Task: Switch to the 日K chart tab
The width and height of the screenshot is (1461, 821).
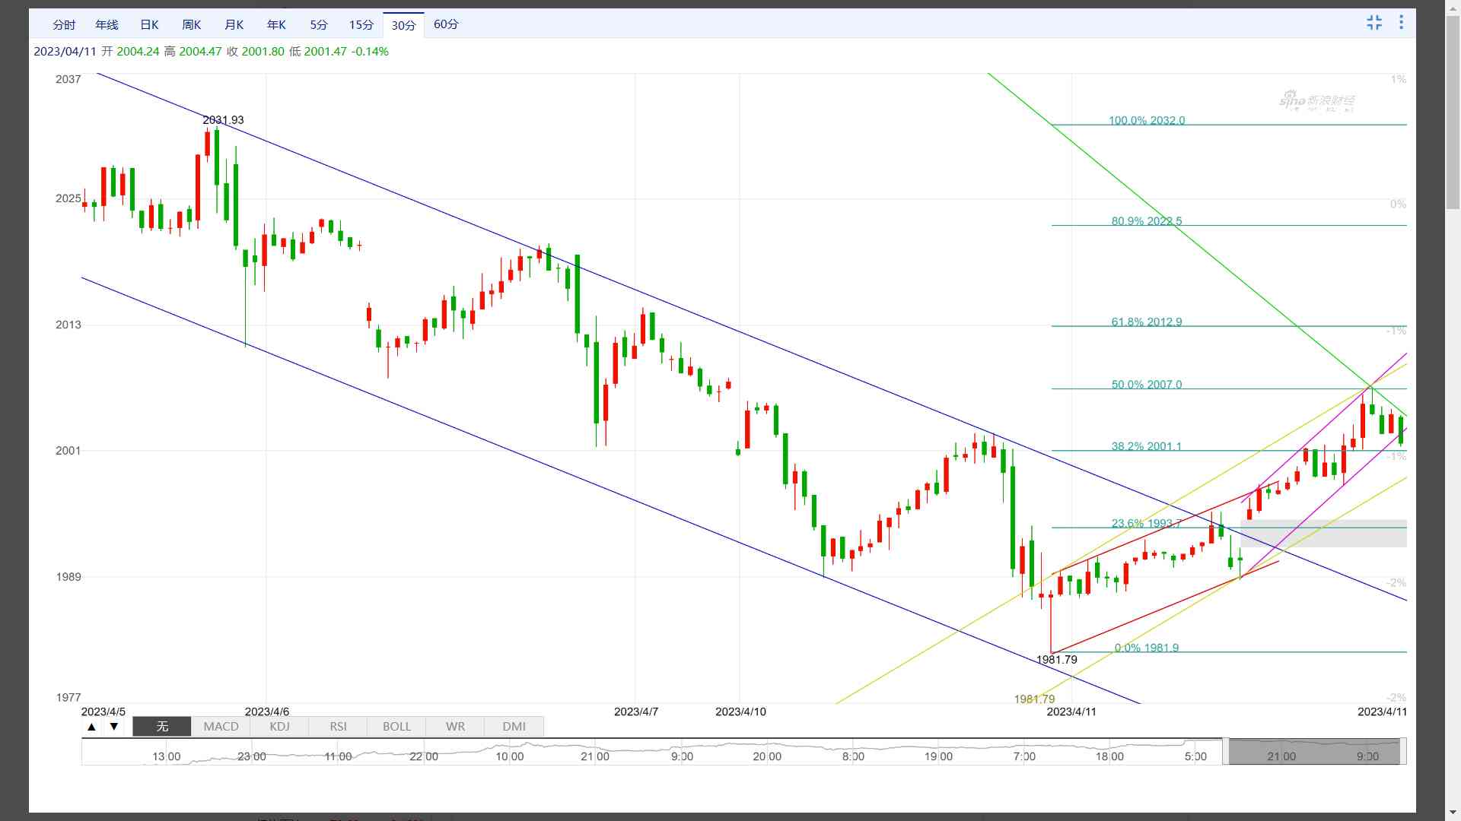Action: (x=149, y=25)
